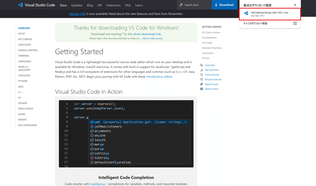
Task: Click the take survey link
Action: 153,38
